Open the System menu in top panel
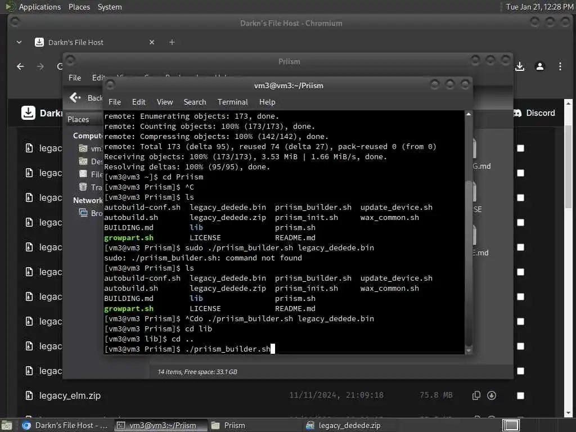 [x=110, y=7]
